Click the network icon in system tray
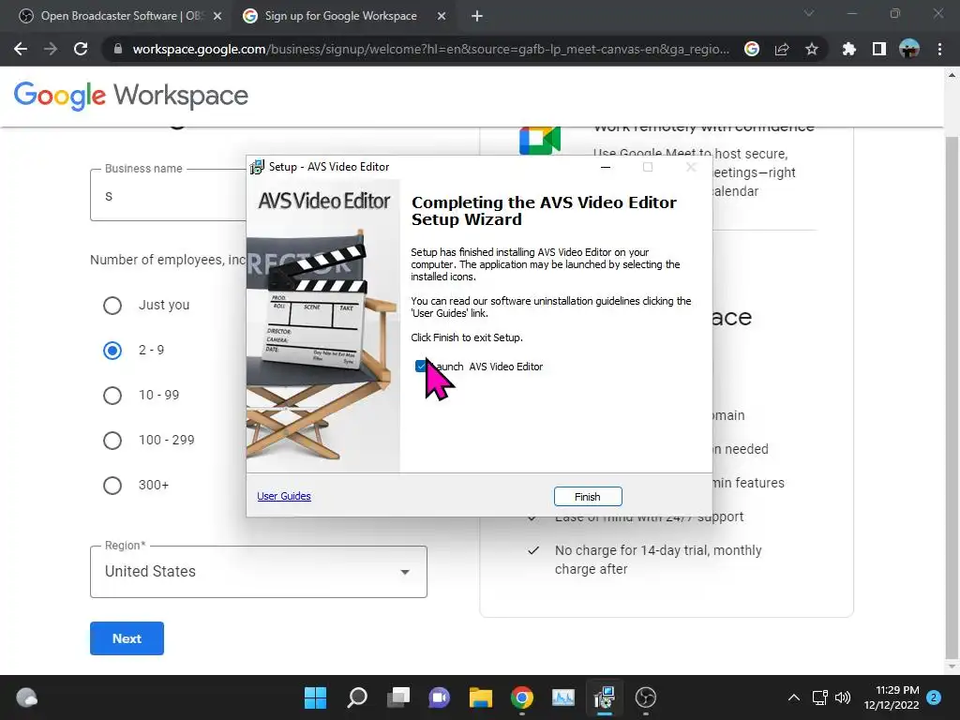The image size is (960, 720). [x=819, y=697]
